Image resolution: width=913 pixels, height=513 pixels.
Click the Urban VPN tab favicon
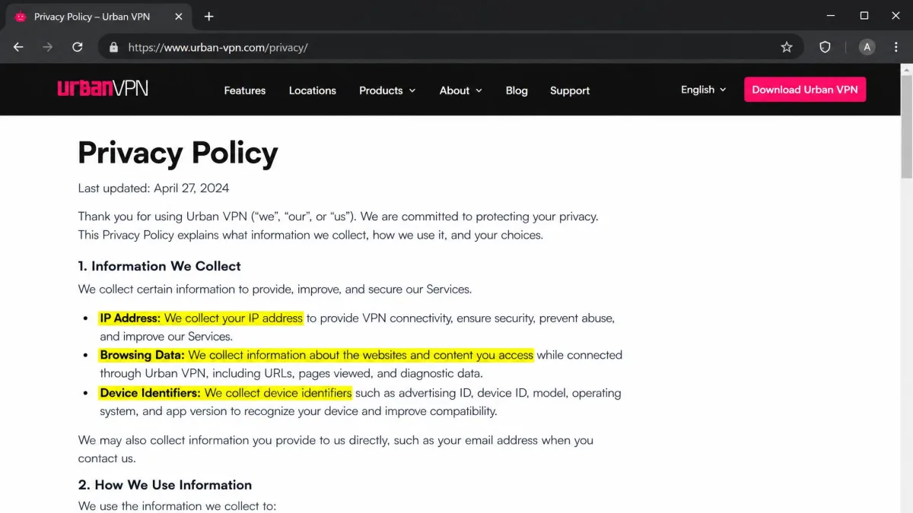(x=21, y=17)
